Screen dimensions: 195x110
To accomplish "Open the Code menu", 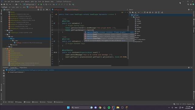I will tap(22, 2).
